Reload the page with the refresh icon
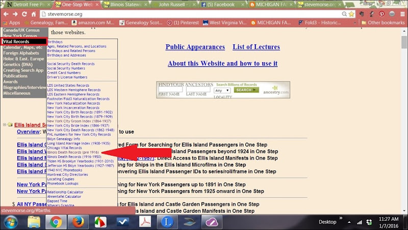The width and height of the screenshot is (408, 230). 24,14
